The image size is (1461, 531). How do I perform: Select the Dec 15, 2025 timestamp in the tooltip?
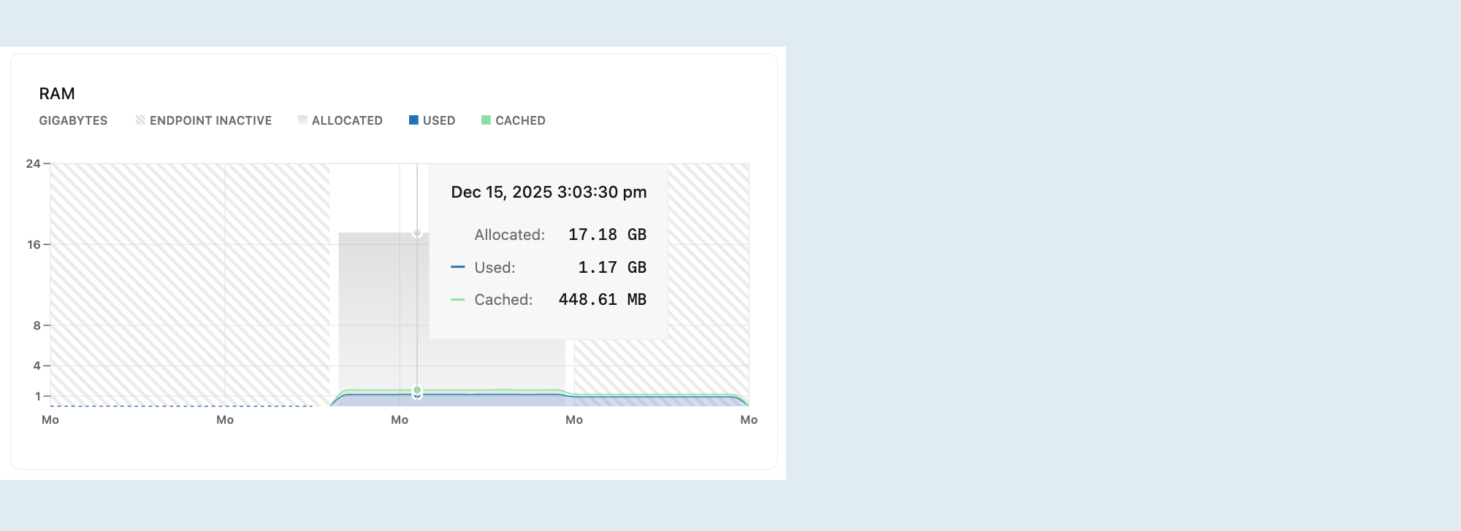pos(549,192)
